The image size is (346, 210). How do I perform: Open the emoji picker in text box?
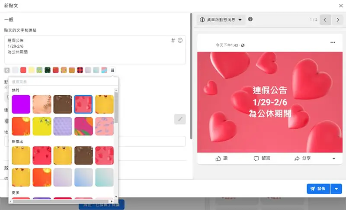[x=180, y=40]
